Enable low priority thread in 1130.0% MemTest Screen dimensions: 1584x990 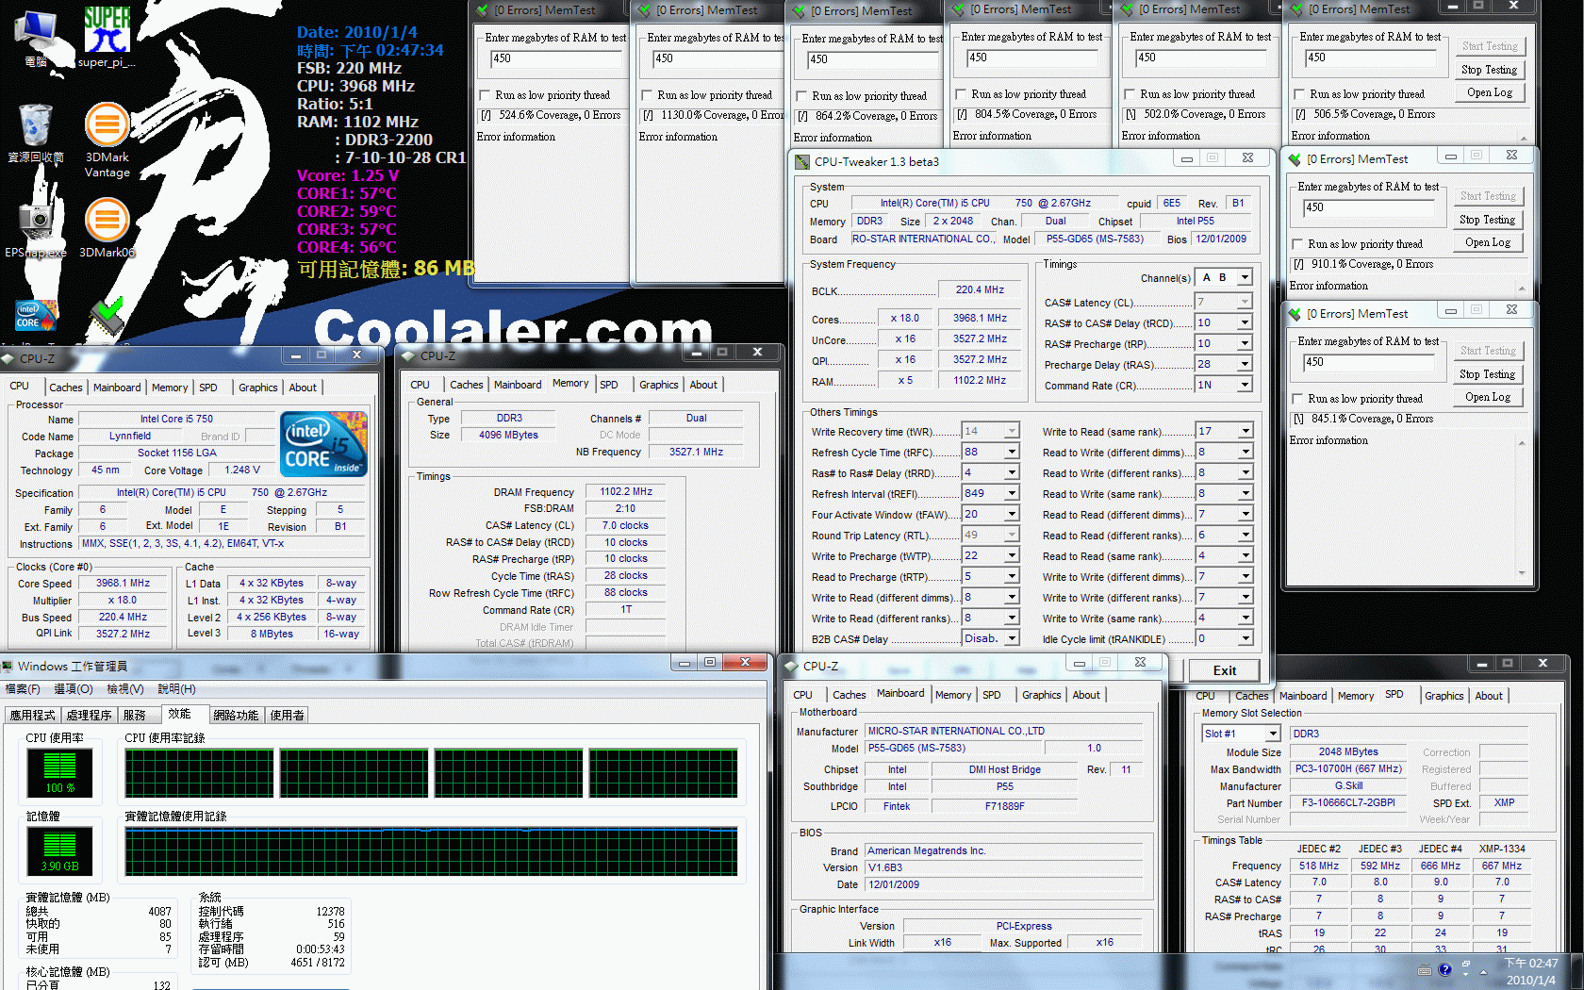coord(647,95)
